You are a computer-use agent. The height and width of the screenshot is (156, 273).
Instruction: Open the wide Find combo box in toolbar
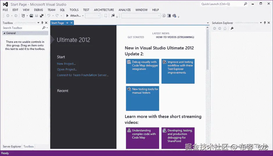141,16
